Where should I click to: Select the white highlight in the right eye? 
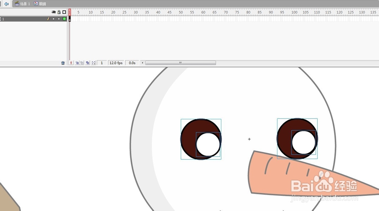click(x=304, y=142)
